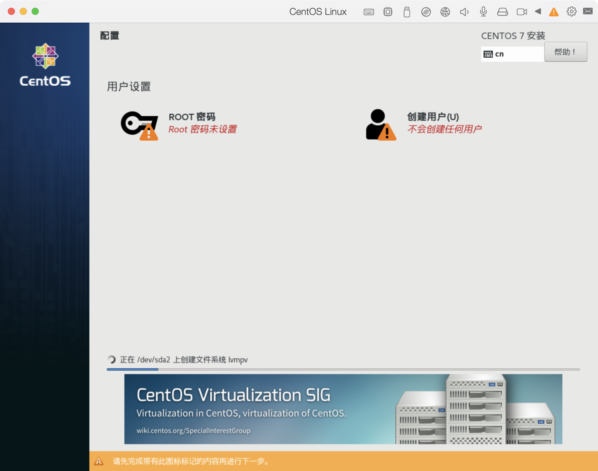Click the USB device icon
The height and width of the screenshot is (471, 598).
click(406, 12)
